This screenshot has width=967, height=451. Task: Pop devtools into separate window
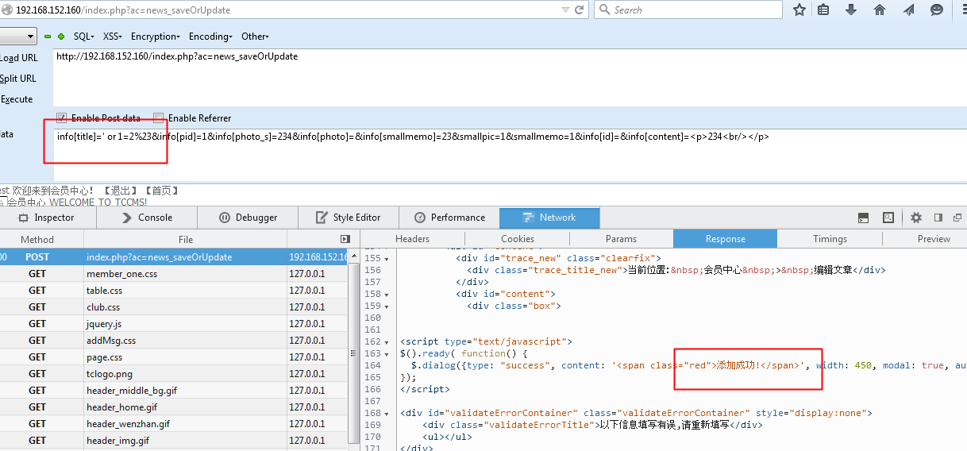pos(957,218)
